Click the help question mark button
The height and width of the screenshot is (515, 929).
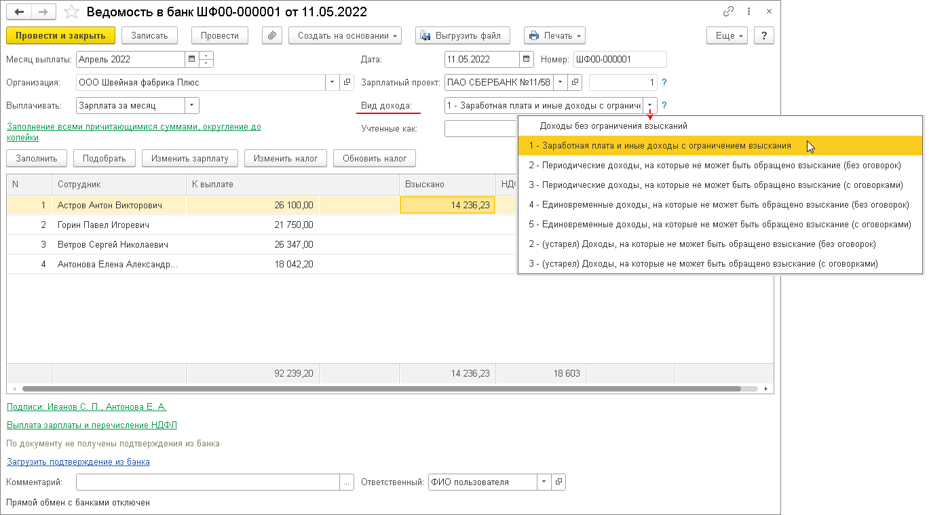click(x=764, y=35)
